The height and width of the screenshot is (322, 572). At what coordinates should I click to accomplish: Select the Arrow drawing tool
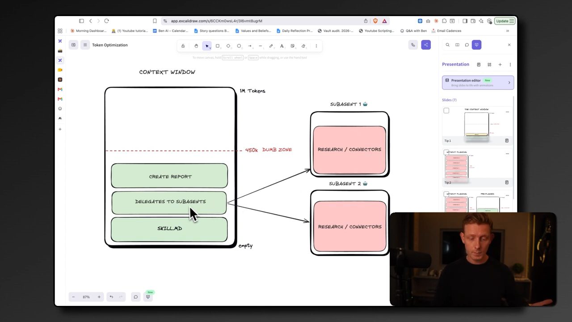coord(250,46)
